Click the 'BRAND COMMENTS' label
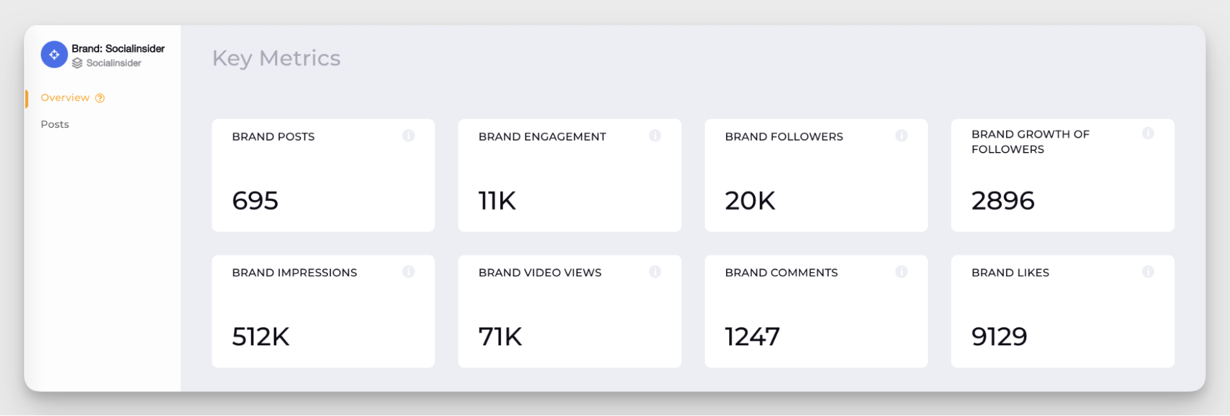Screen dimensions: 1230x416 click(781, 273)
